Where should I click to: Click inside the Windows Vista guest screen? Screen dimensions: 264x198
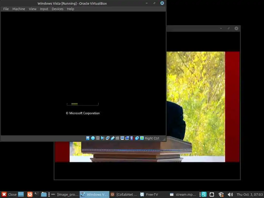tap(83, 73)
